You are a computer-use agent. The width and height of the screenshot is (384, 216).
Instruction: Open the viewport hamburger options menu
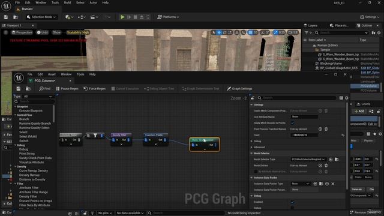5,32
